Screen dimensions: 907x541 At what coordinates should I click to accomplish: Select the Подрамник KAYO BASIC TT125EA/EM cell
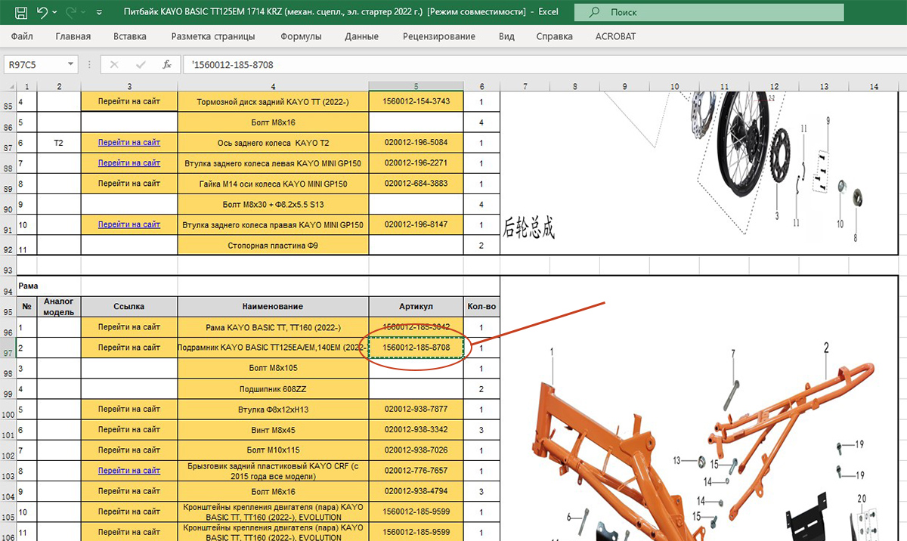(273, 348)
